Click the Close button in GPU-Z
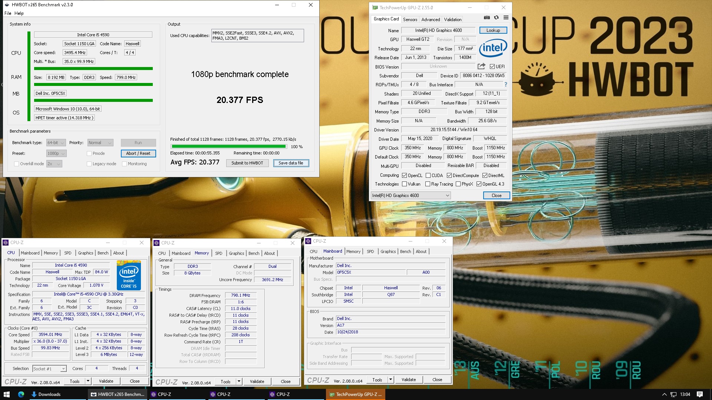 click(497, 196)
